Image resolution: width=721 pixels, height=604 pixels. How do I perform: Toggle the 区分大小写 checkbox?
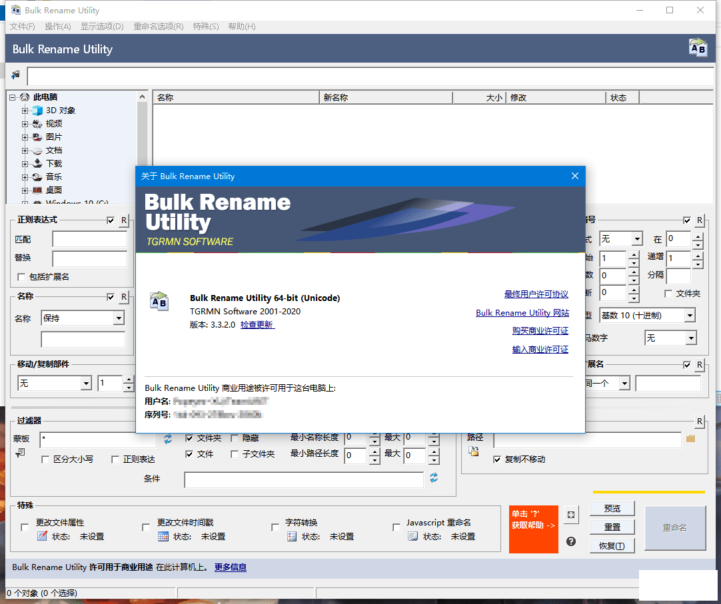(45, 459)
